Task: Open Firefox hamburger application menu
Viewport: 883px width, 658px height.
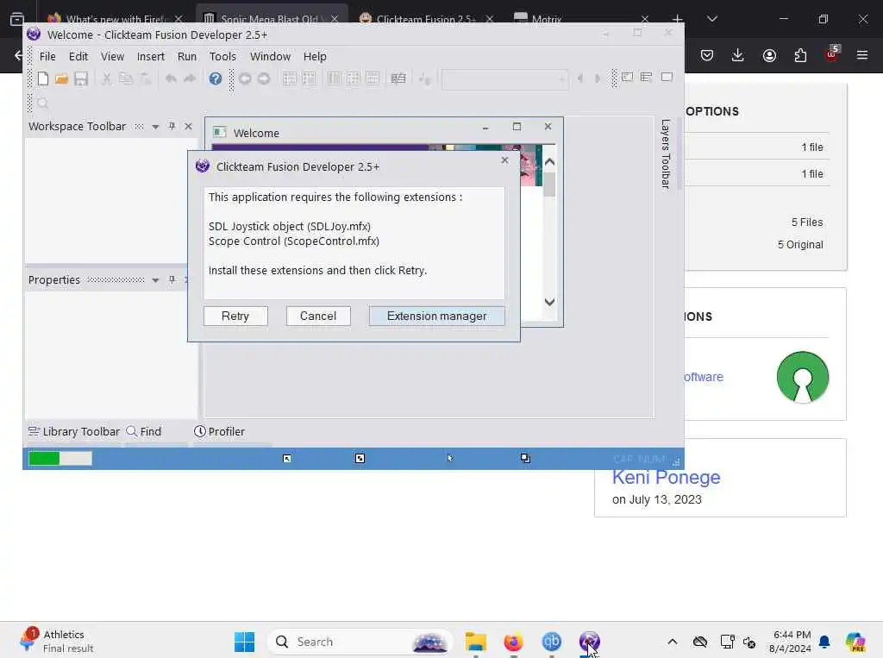Action: [x=862, y=55]
